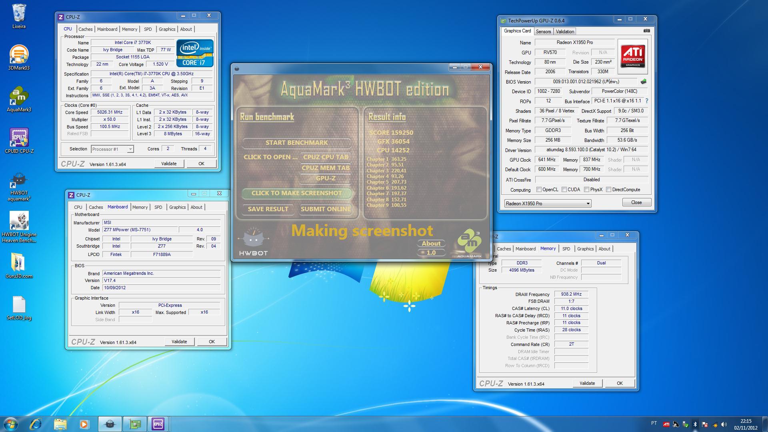Image resolution: width=768 pixels, height=432 pixels.
Task: Select the About tab in Memory CPU-Z window
Action: [604, 249]
